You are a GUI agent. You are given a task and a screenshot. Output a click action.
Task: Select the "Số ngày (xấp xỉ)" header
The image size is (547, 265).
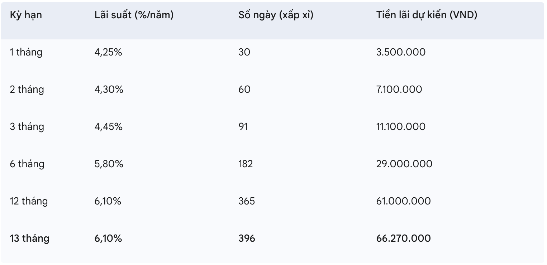click(x=276, y=15)
